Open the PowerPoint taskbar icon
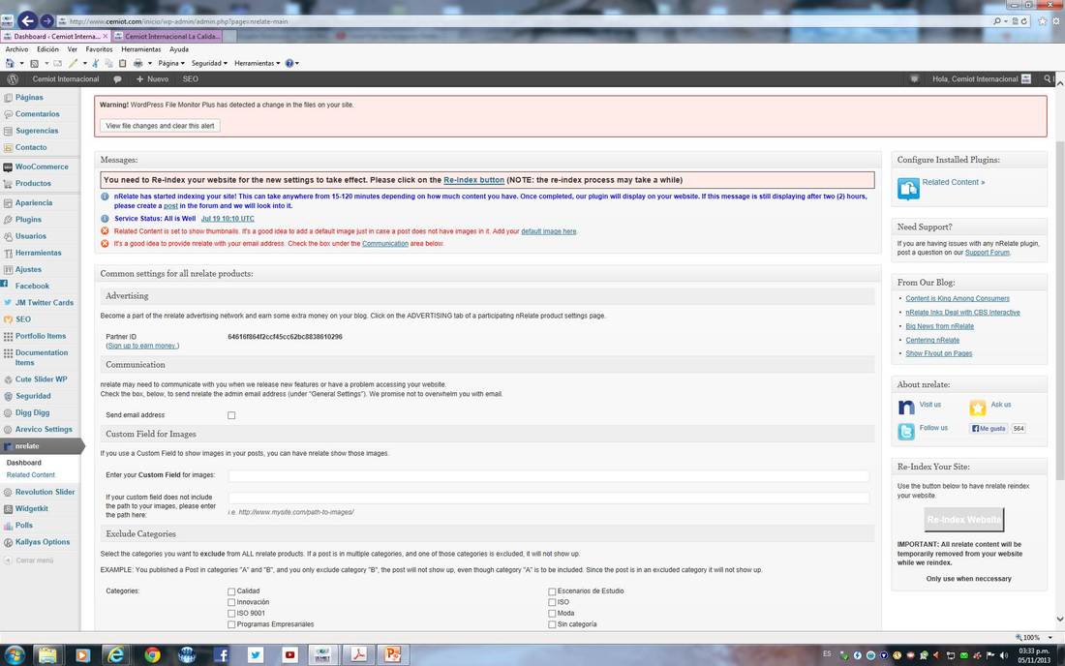The height and width of the screenshot is (666, 1065). (x=392, y=654)
